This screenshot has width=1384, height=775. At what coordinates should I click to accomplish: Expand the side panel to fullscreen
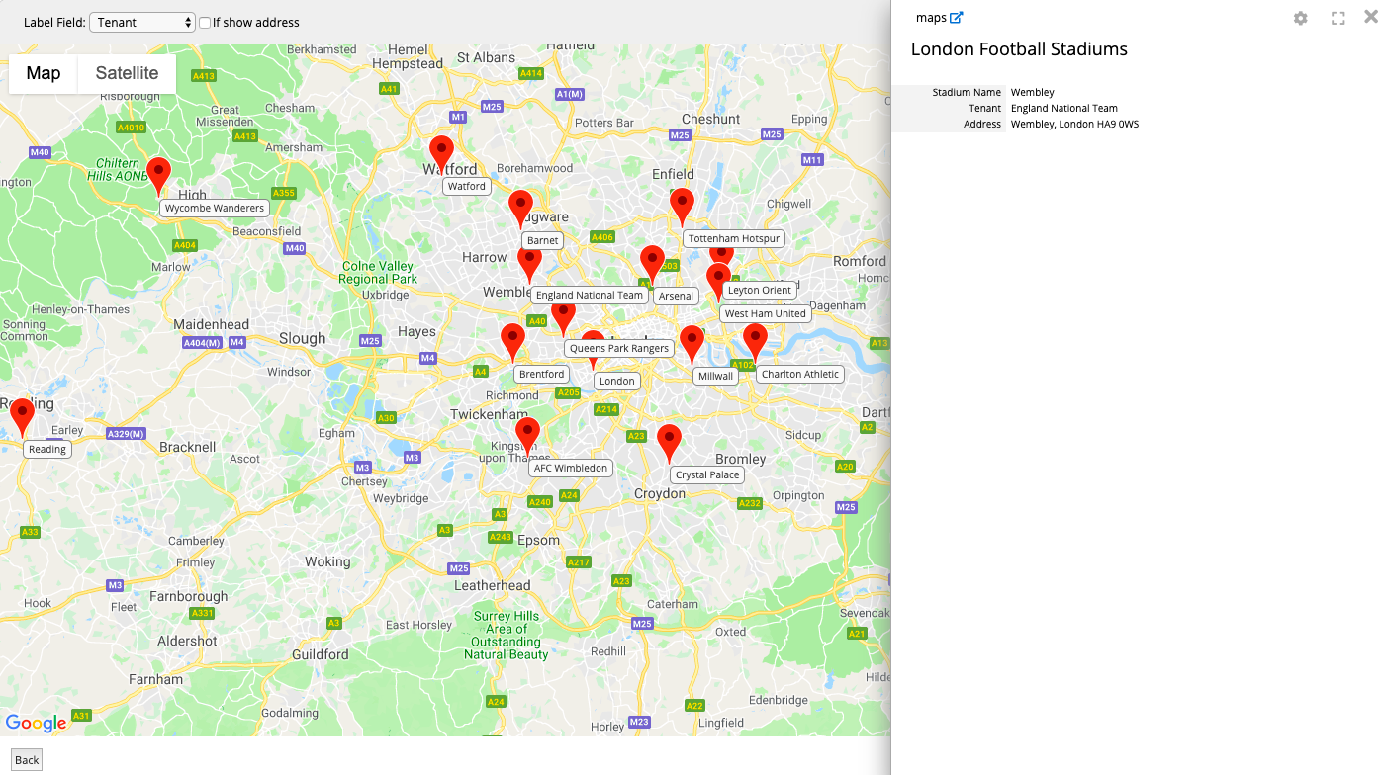1338,19
